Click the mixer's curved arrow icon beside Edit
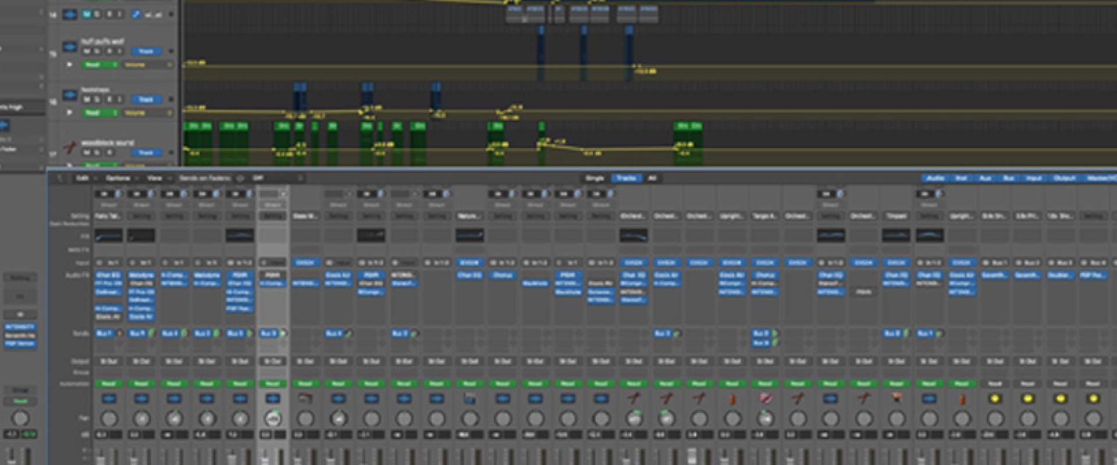The height and width of the screenshot is (465, 1117). tap(60, 178)
